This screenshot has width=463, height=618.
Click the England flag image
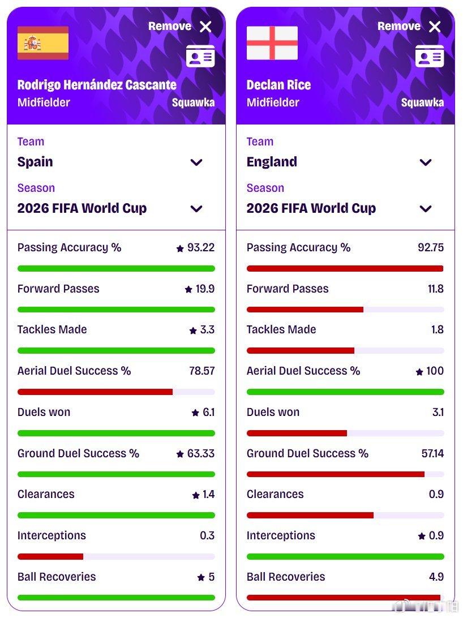272,43
